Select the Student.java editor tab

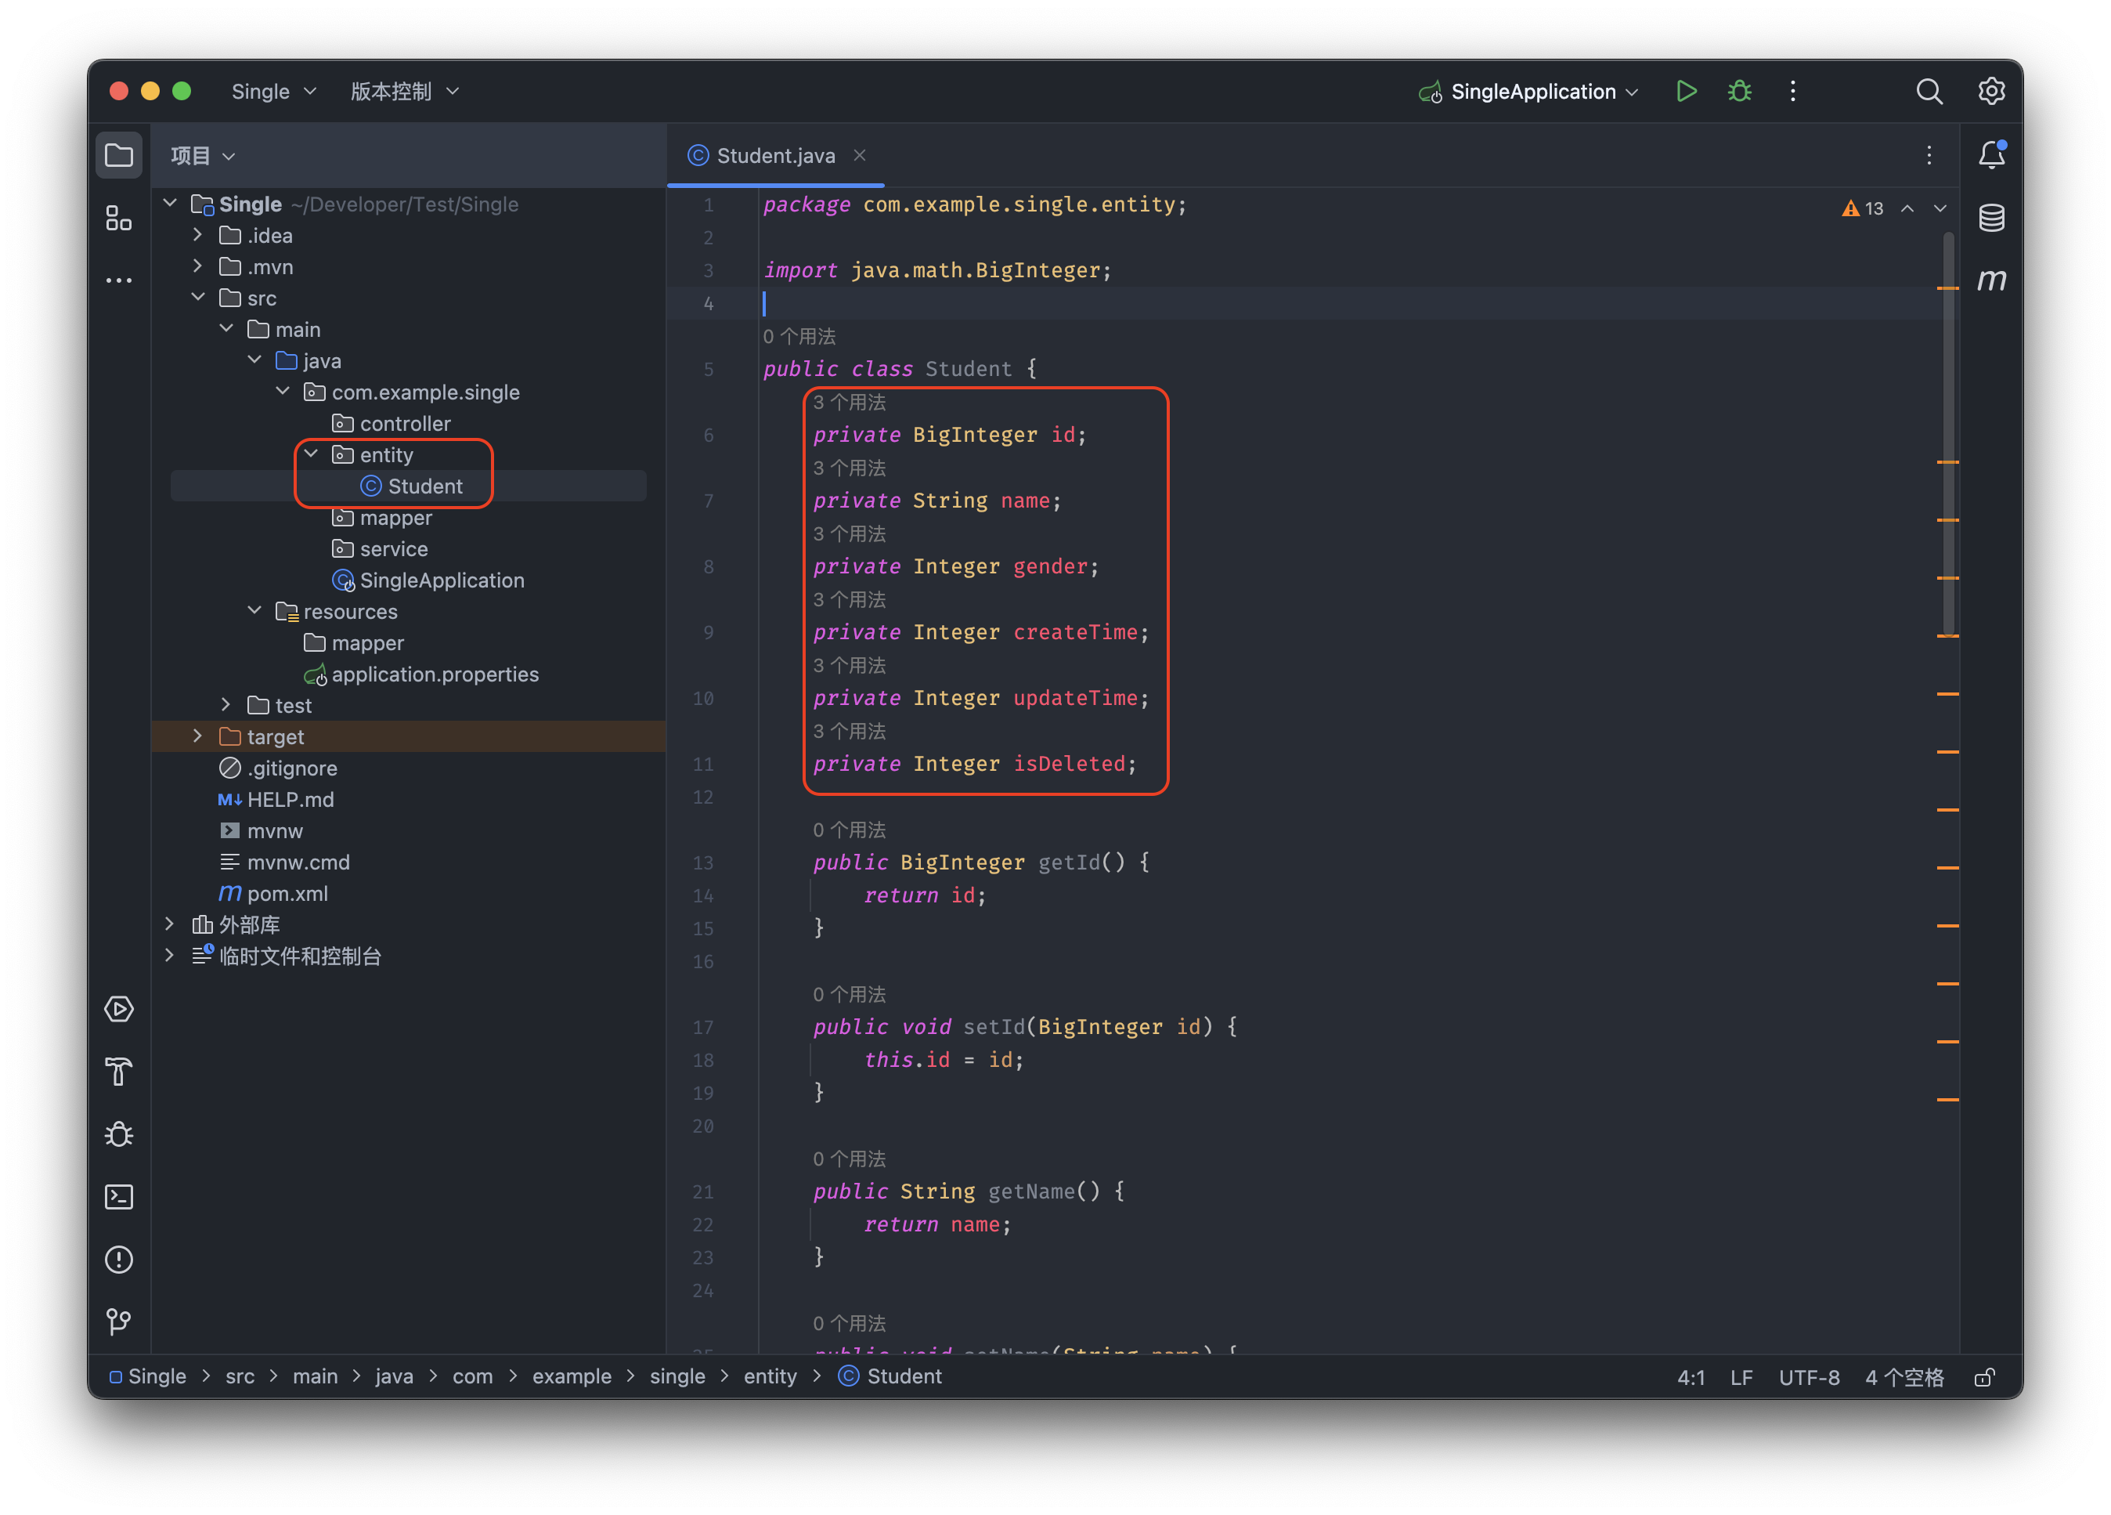[x=774, y=156]
